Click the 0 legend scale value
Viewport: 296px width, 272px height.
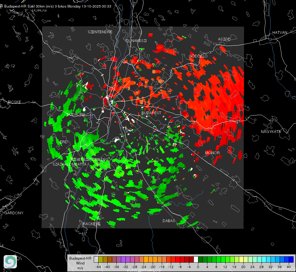click(x=198, y=267)
